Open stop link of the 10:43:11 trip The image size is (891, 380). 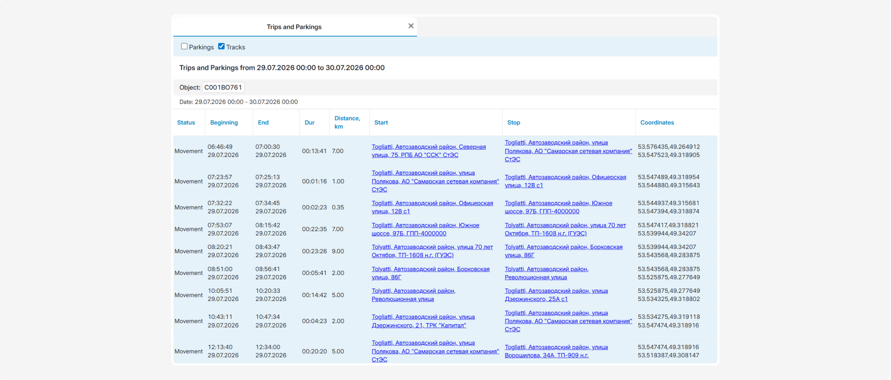[x=568, y=321]
